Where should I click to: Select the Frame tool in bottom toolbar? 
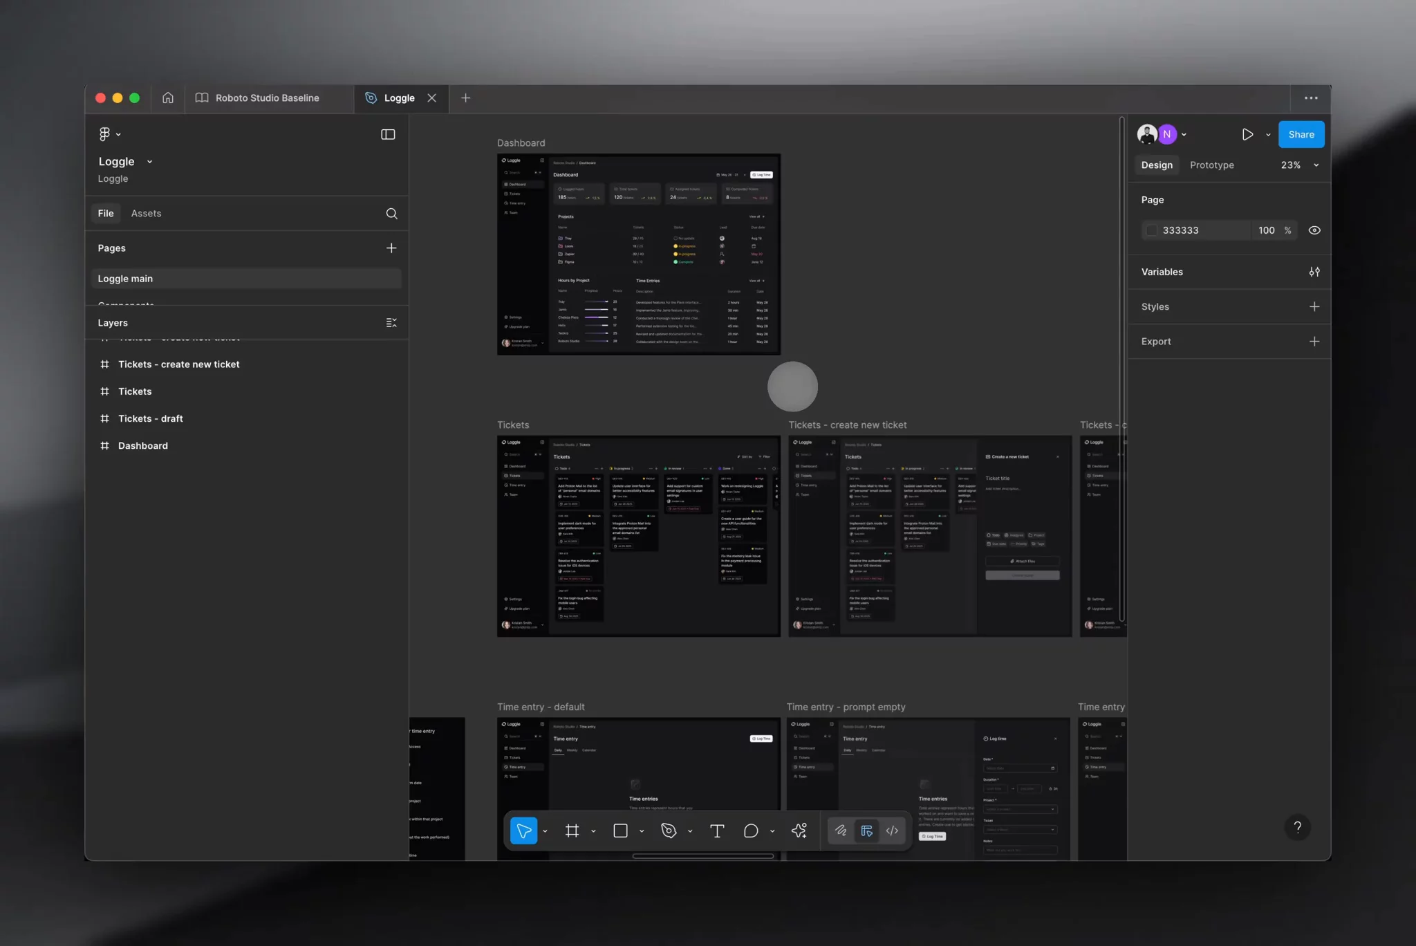click(572, 831)
